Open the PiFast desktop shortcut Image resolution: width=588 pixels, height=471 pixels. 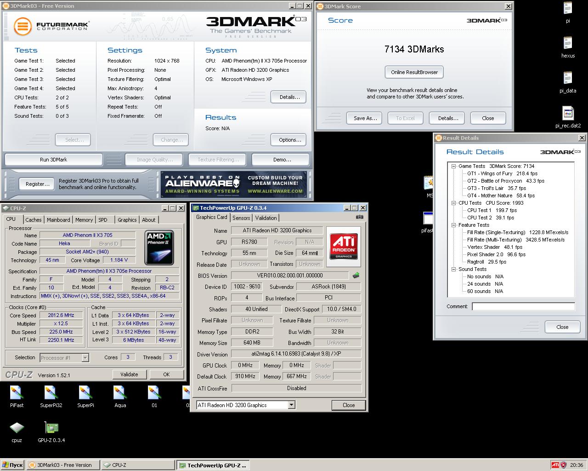[x=17, y=396]
